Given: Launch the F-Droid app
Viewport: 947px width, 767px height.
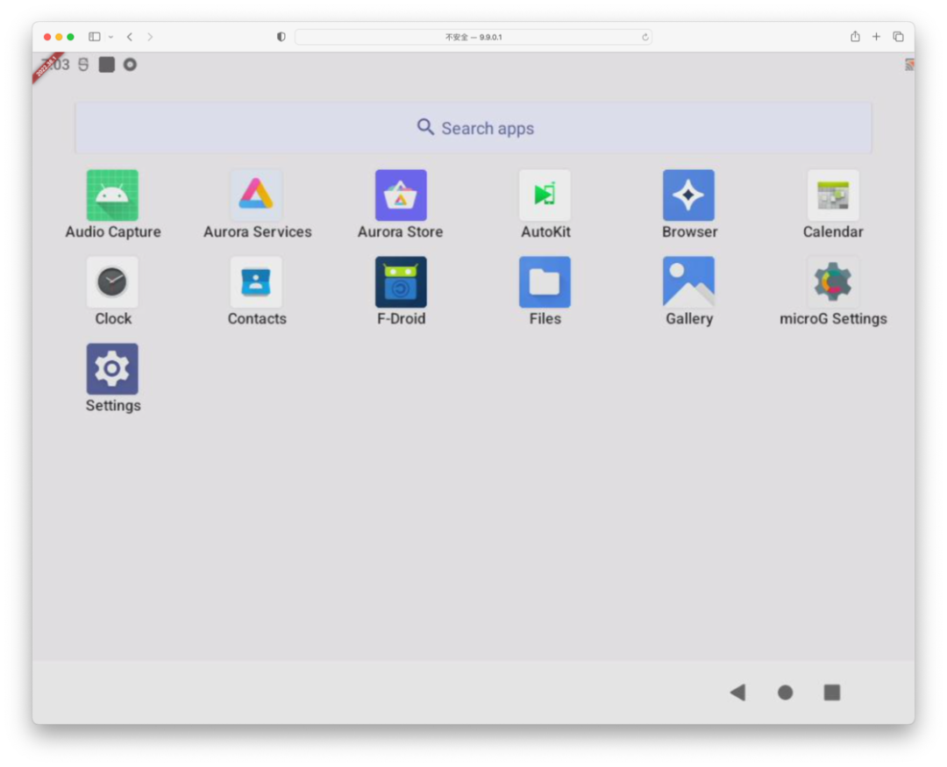Looking at the screenshot, I should pos(401,282).
